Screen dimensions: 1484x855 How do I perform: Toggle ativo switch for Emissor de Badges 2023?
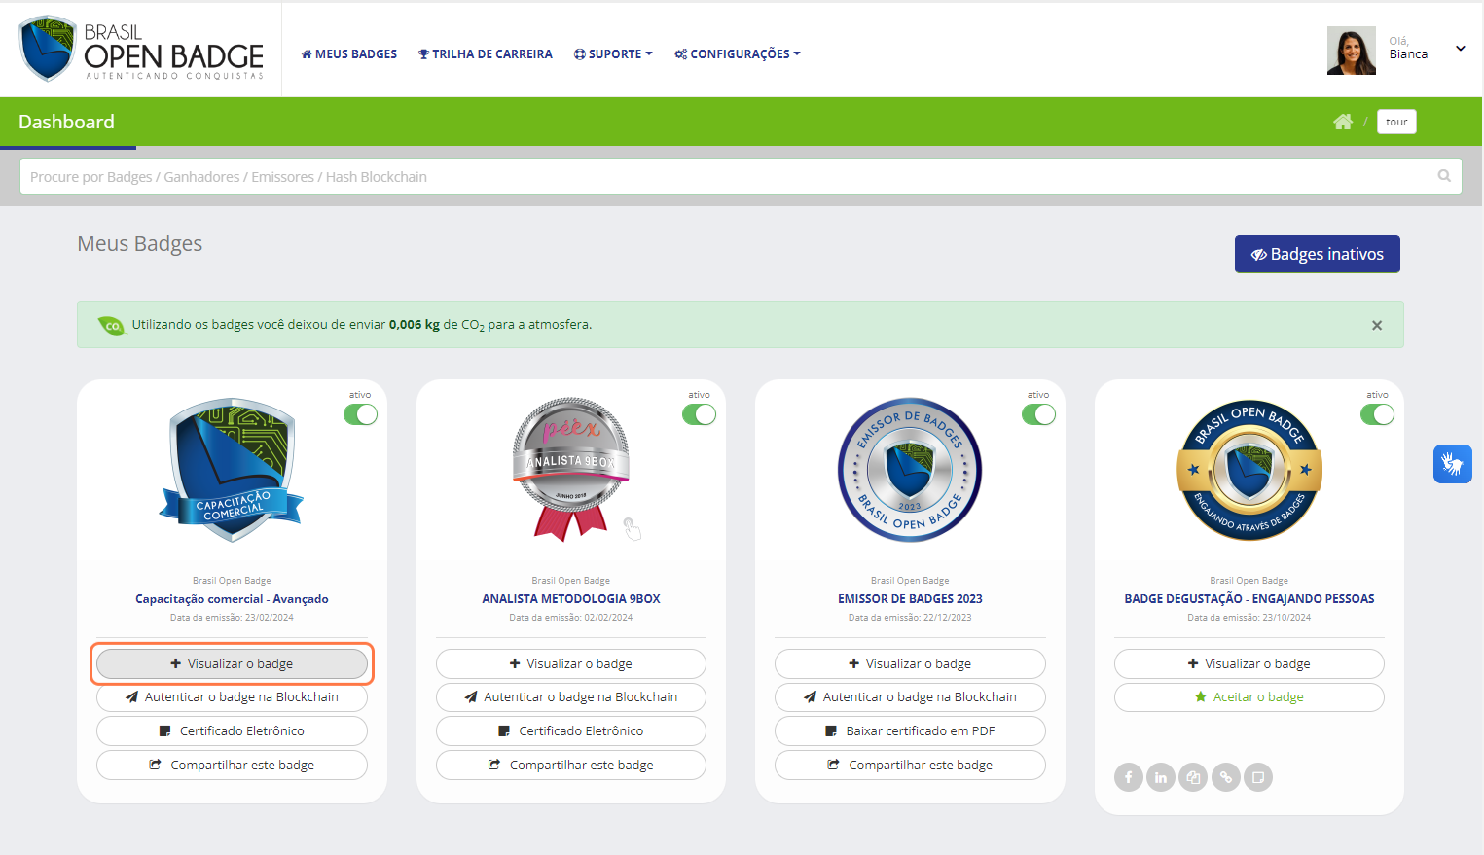[x=1038, y=414]
